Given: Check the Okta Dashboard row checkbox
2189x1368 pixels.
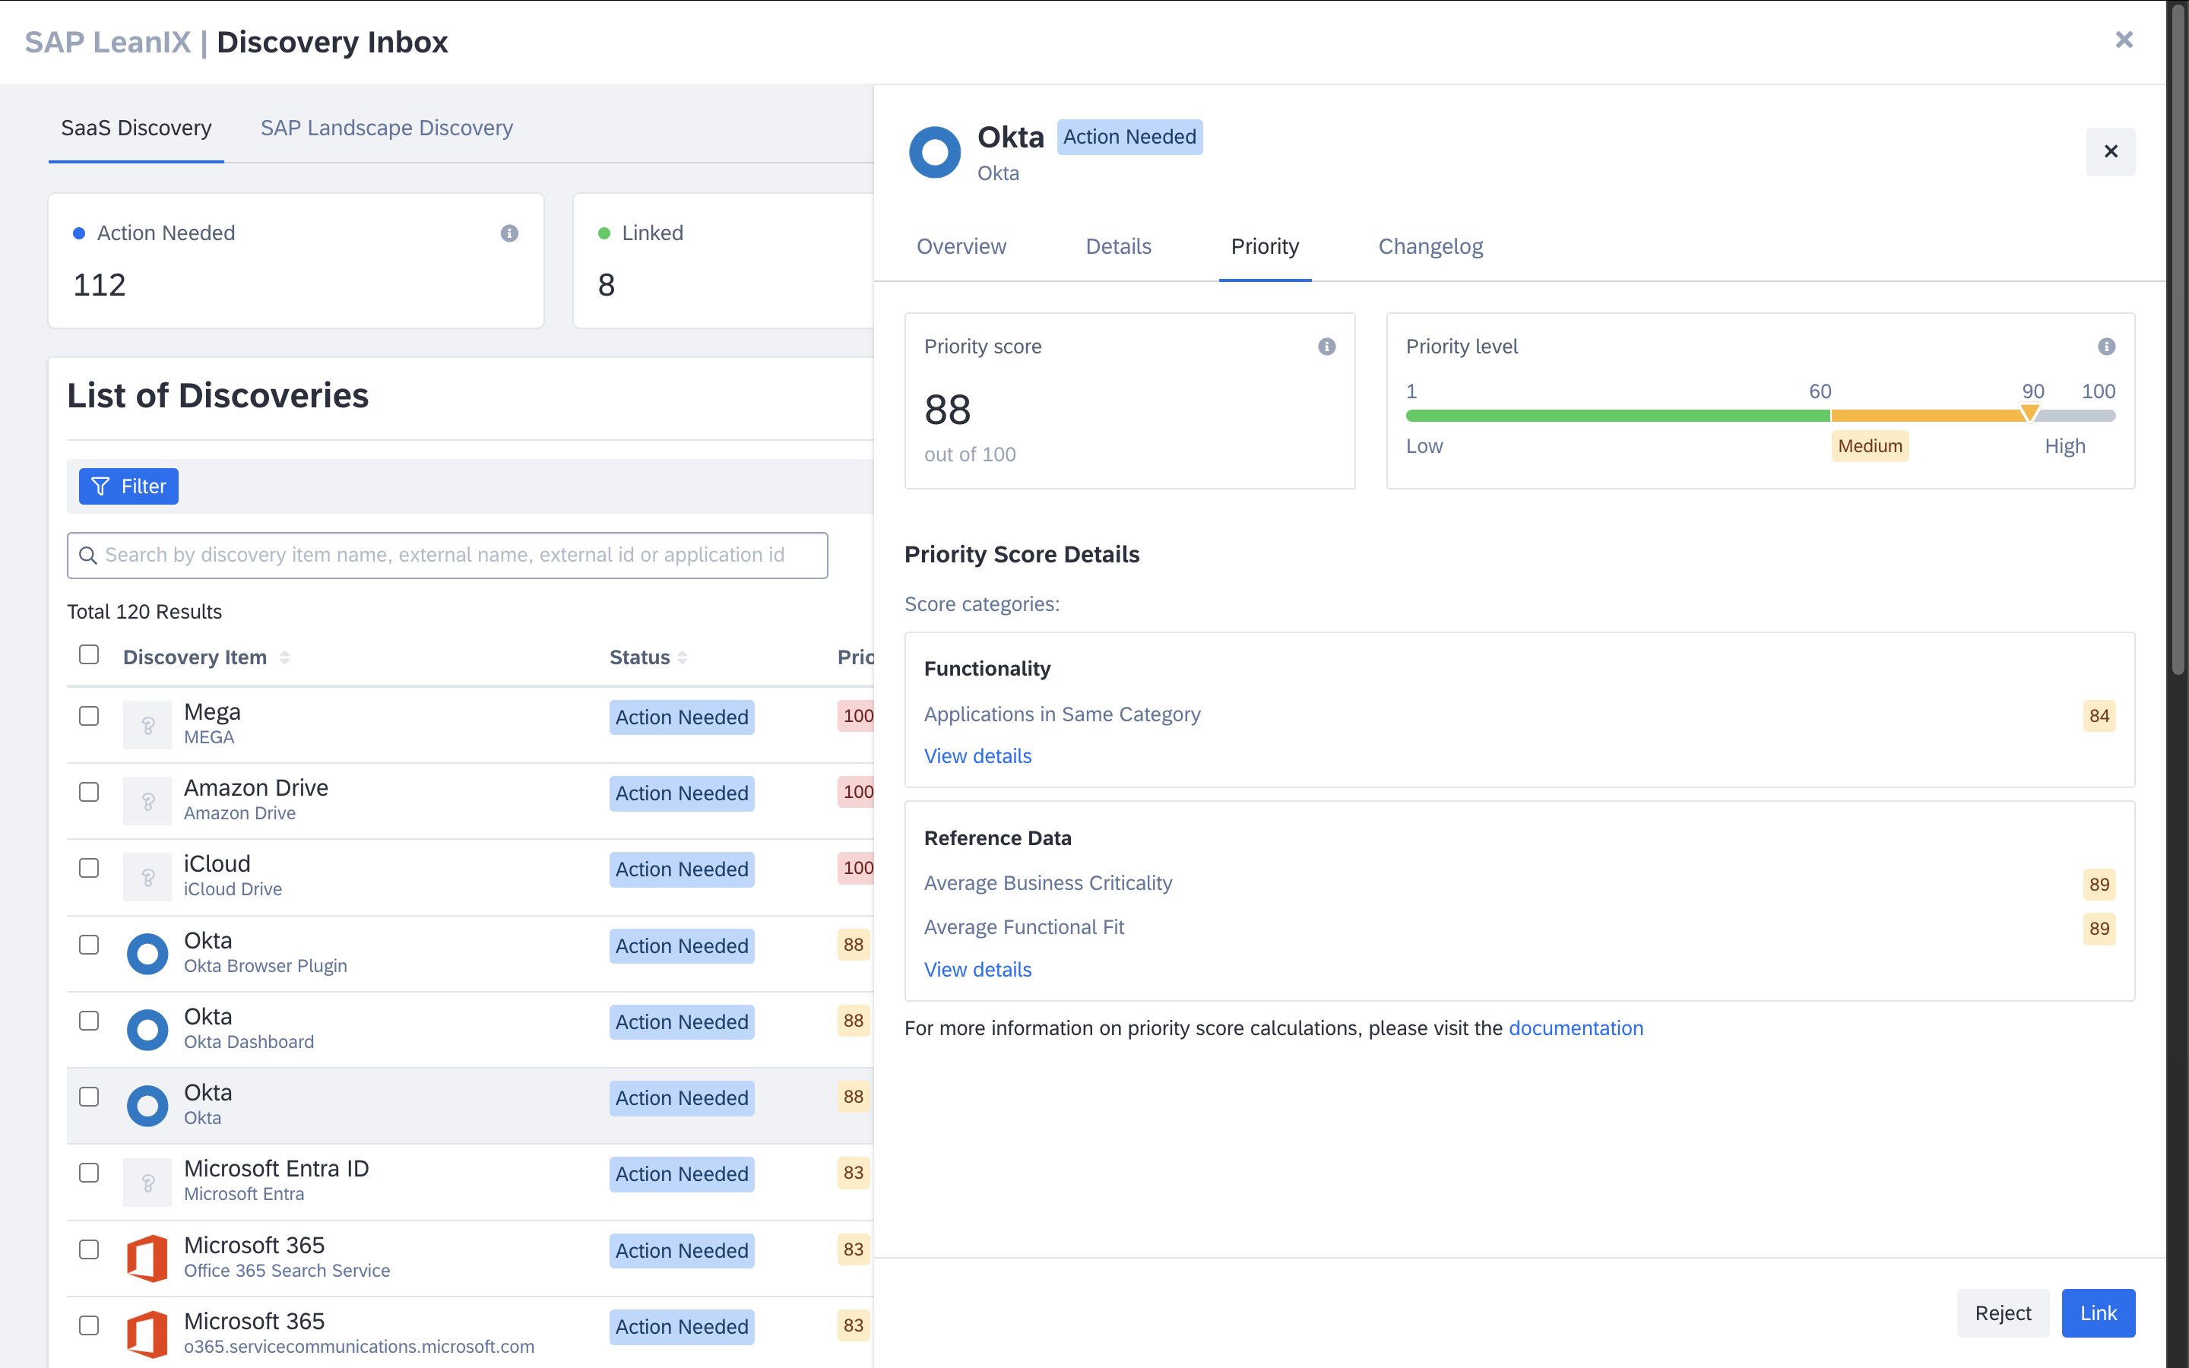Looking at the screenshot, I should click(x=89, y=1021).
